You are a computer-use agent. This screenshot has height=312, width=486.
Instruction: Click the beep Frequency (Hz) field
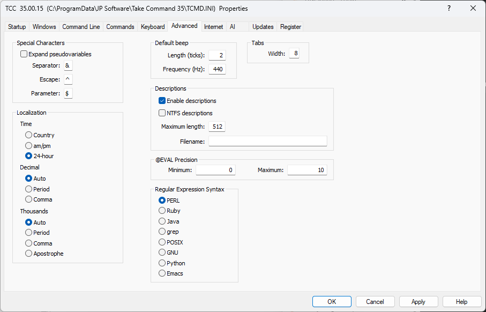tap(217, 69)
